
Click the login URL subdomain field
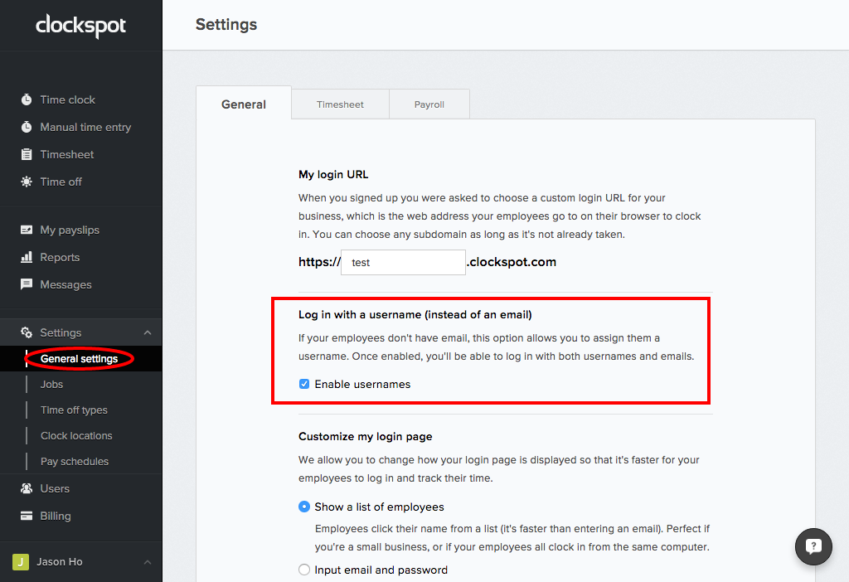[403, 262]
